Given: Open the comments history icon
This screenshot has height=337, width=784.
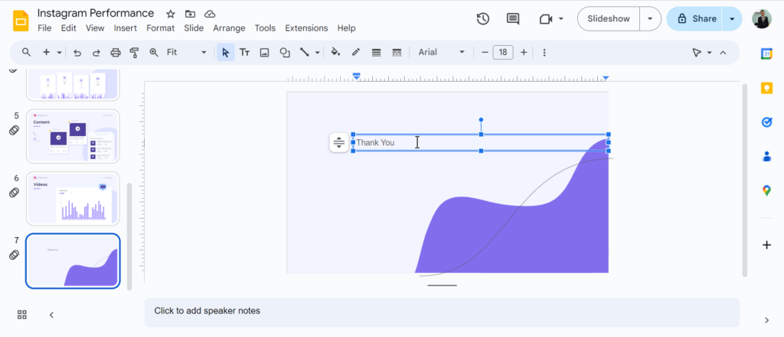Looking at the screenshot, I should [513, 19].
